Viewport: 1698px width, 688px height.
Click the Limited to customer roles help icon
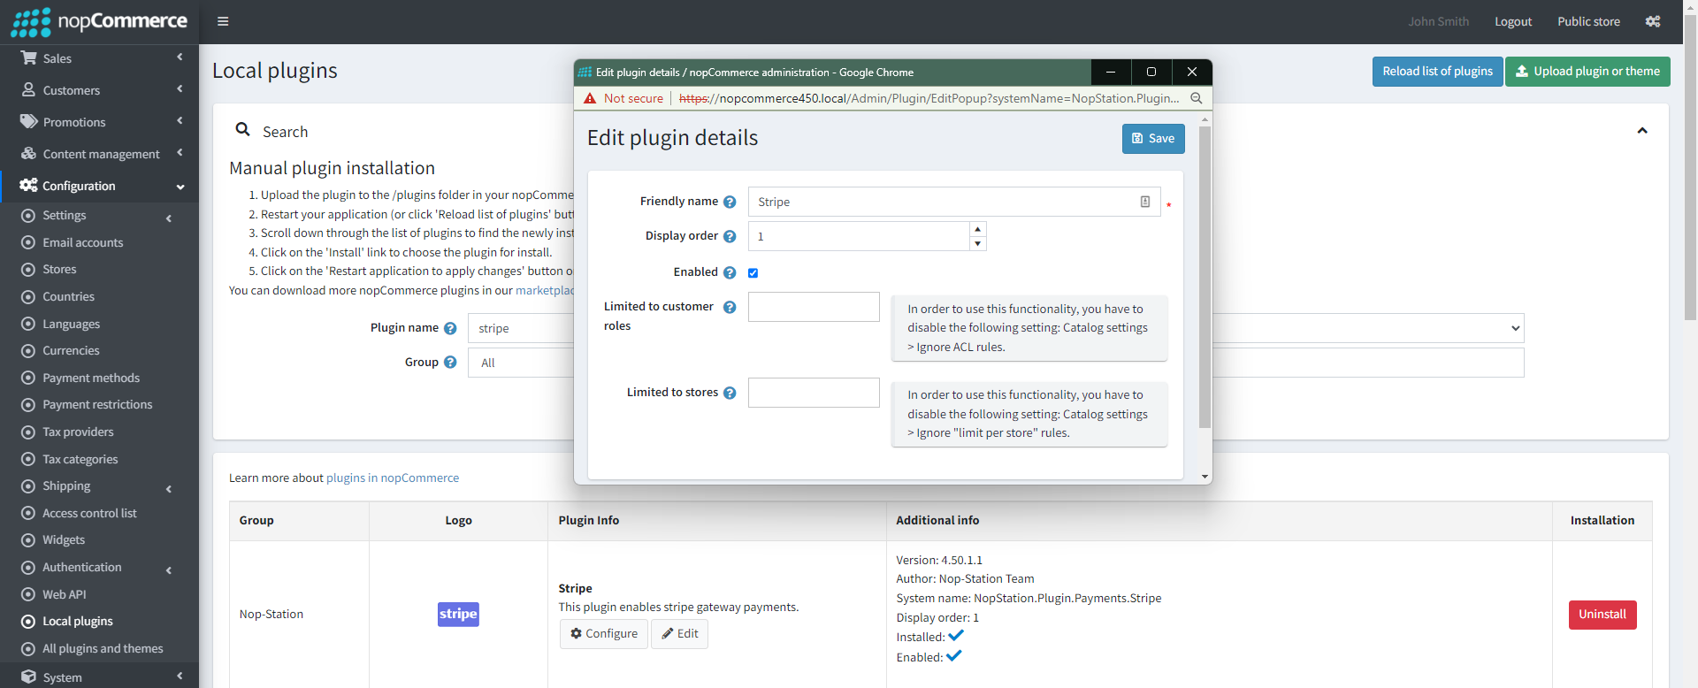coord(730,307)
